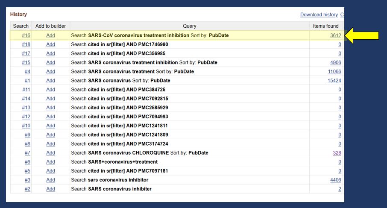Open the 328 chloroquine results
Image resolution: width=387 pixels, height=208 pixels.
tap(337, 153)
